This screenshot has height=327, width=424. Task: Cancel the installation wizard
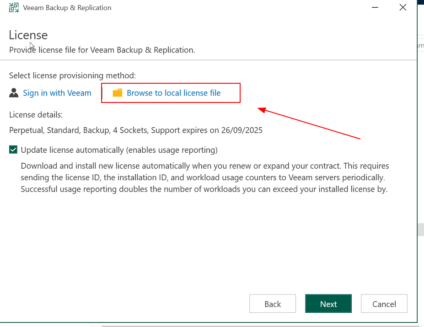click(384, 304)
